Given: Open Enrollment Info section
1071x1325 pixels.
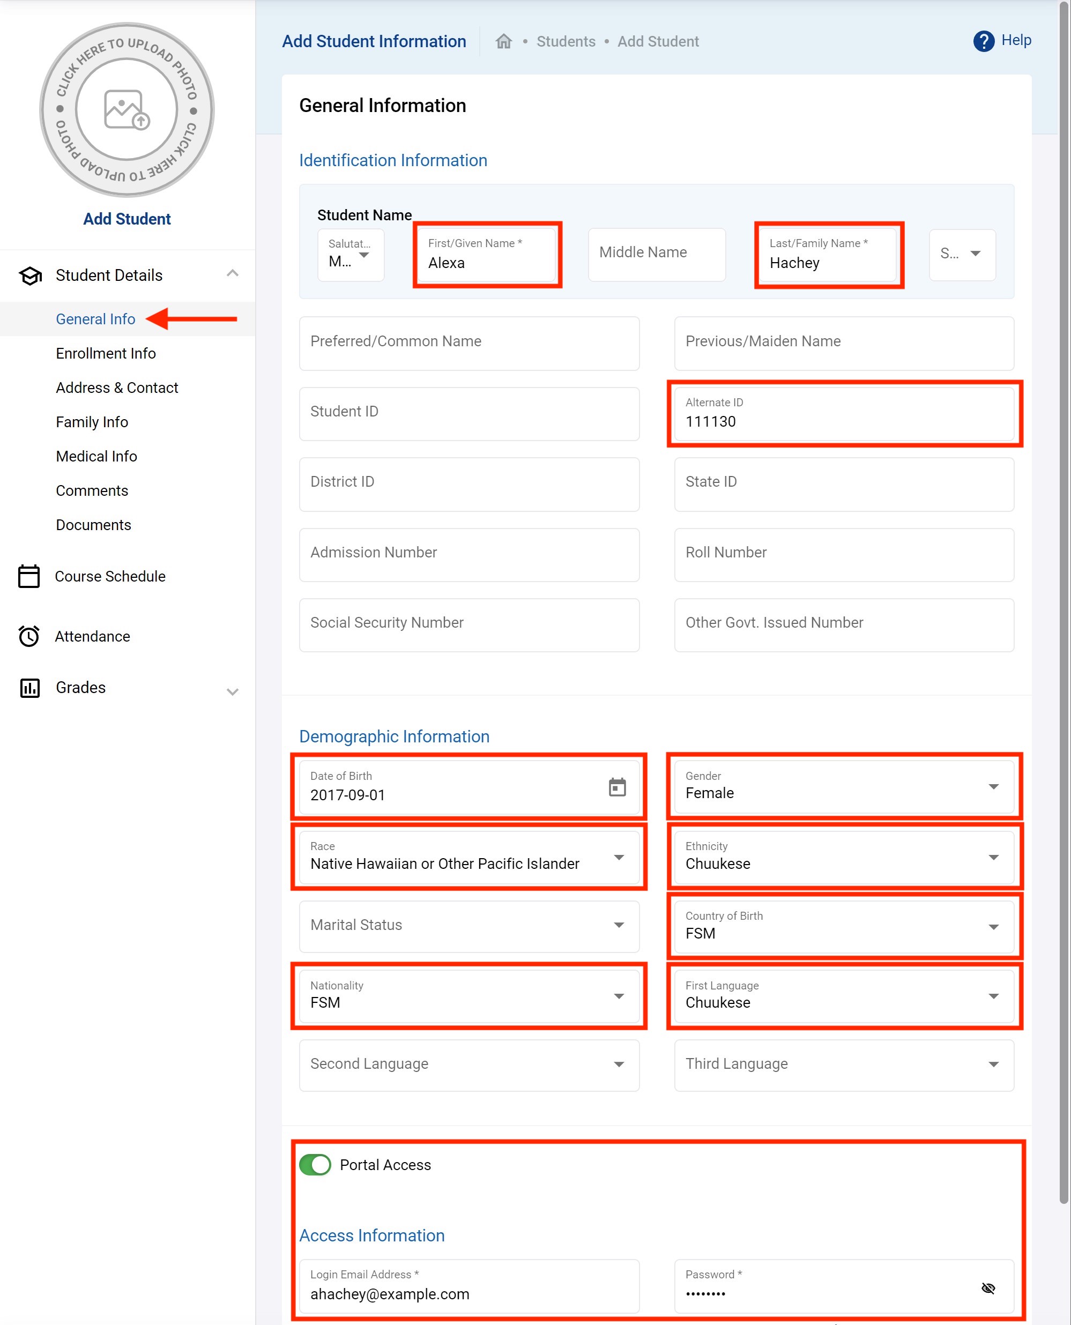Looking at the screenshot, I should pyautogui.click(x=106, y=353).
